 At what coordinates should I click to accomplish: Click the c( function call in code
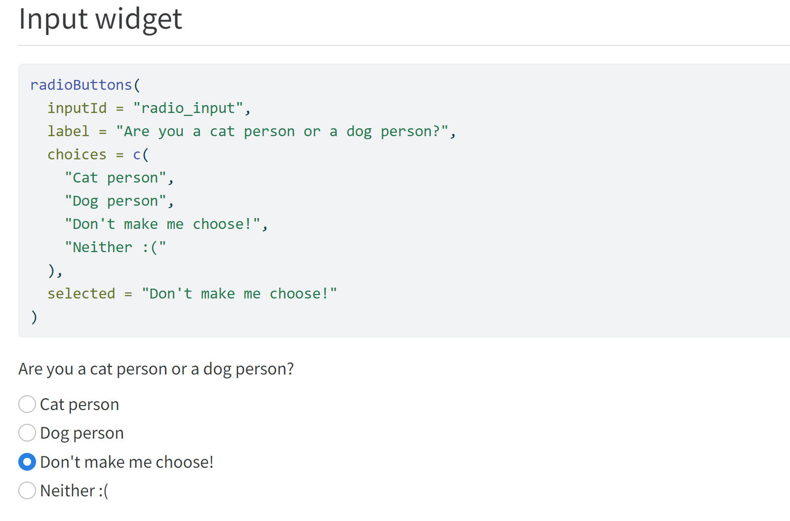click(140, 154)
